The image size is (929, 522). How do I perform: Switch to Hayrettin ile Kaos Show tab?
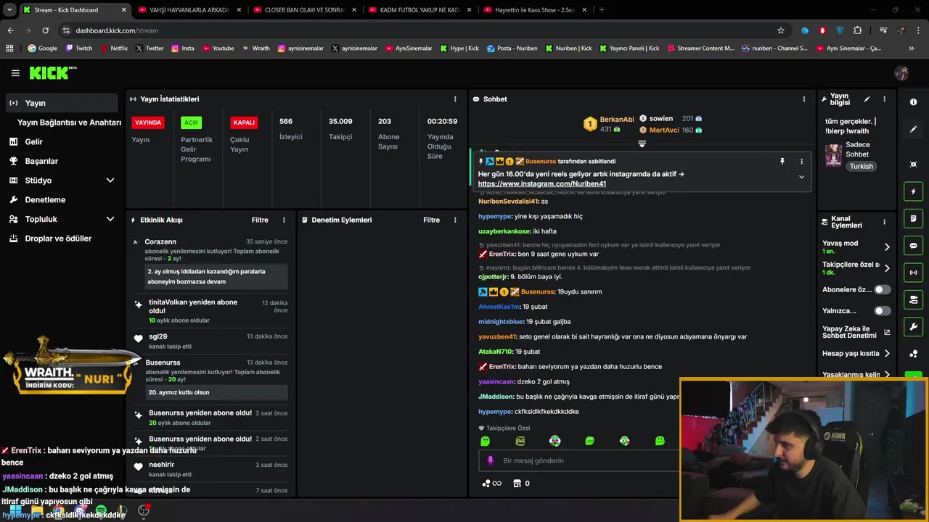(x=535, y=10)
